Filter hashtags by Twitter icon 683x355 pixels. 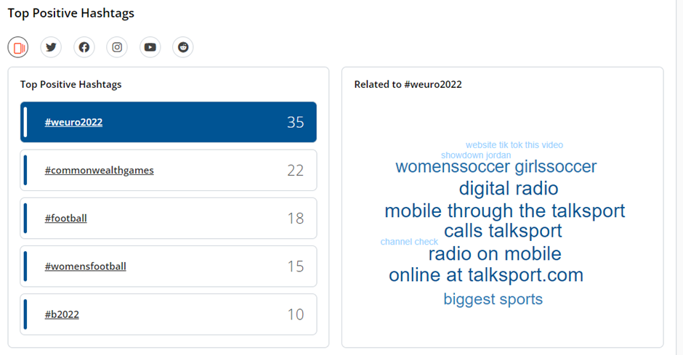click(51, 48)
